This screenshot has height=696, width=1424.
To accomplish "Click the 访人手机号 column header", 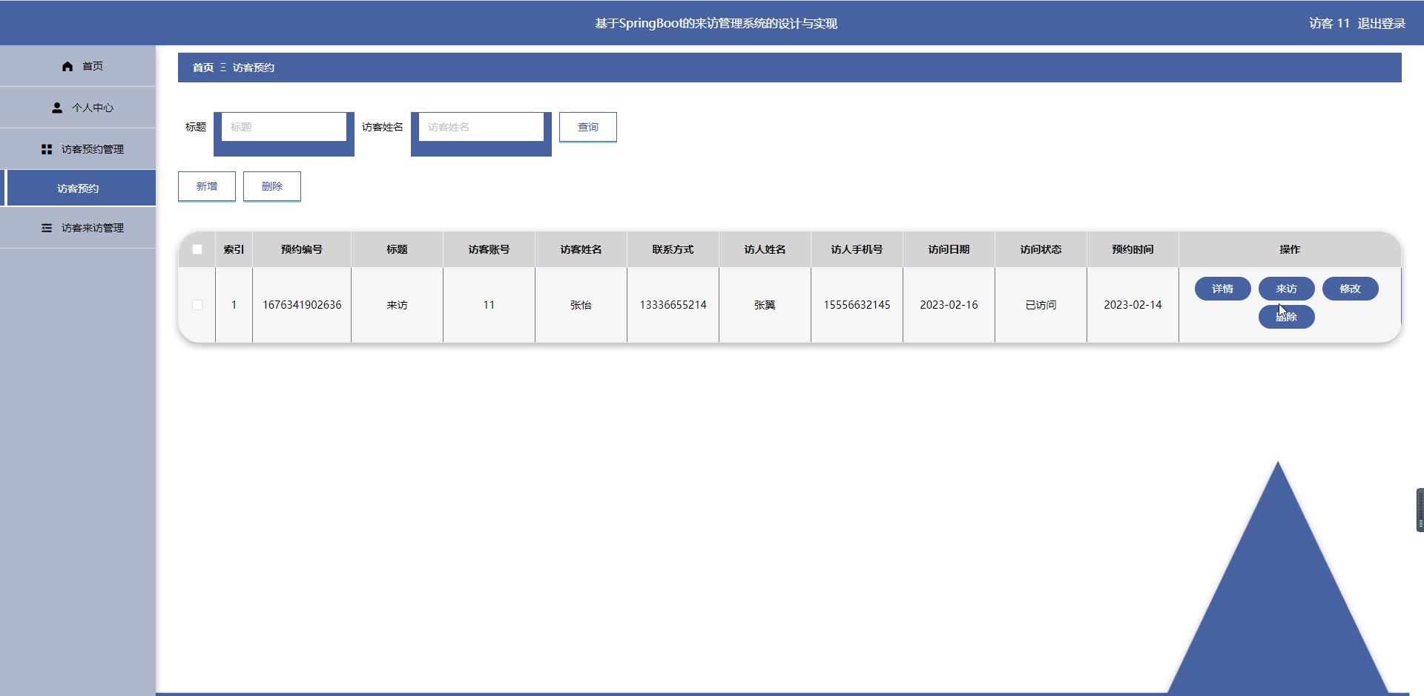I will [857, 249].
